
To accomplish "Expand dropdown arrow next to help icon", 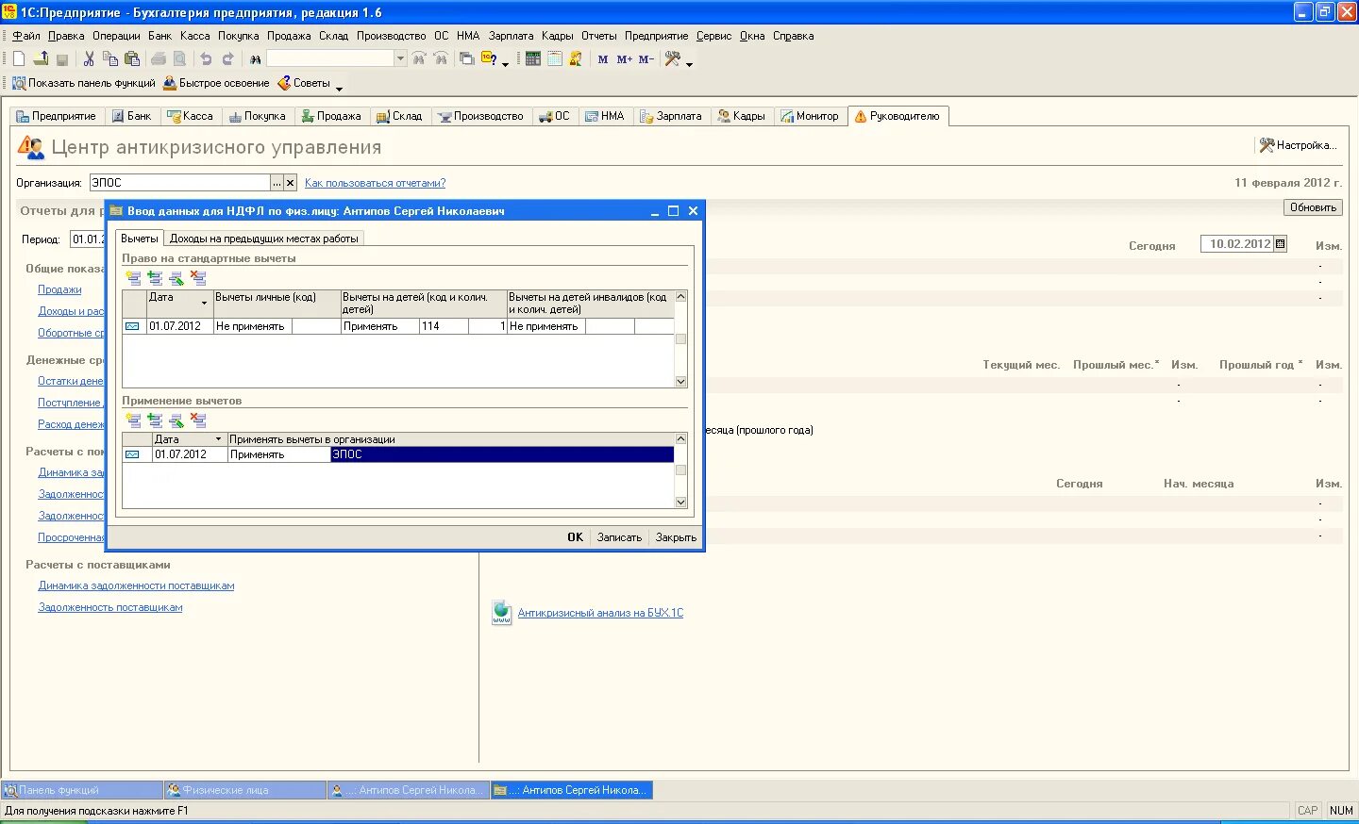I will coord(505,64).
